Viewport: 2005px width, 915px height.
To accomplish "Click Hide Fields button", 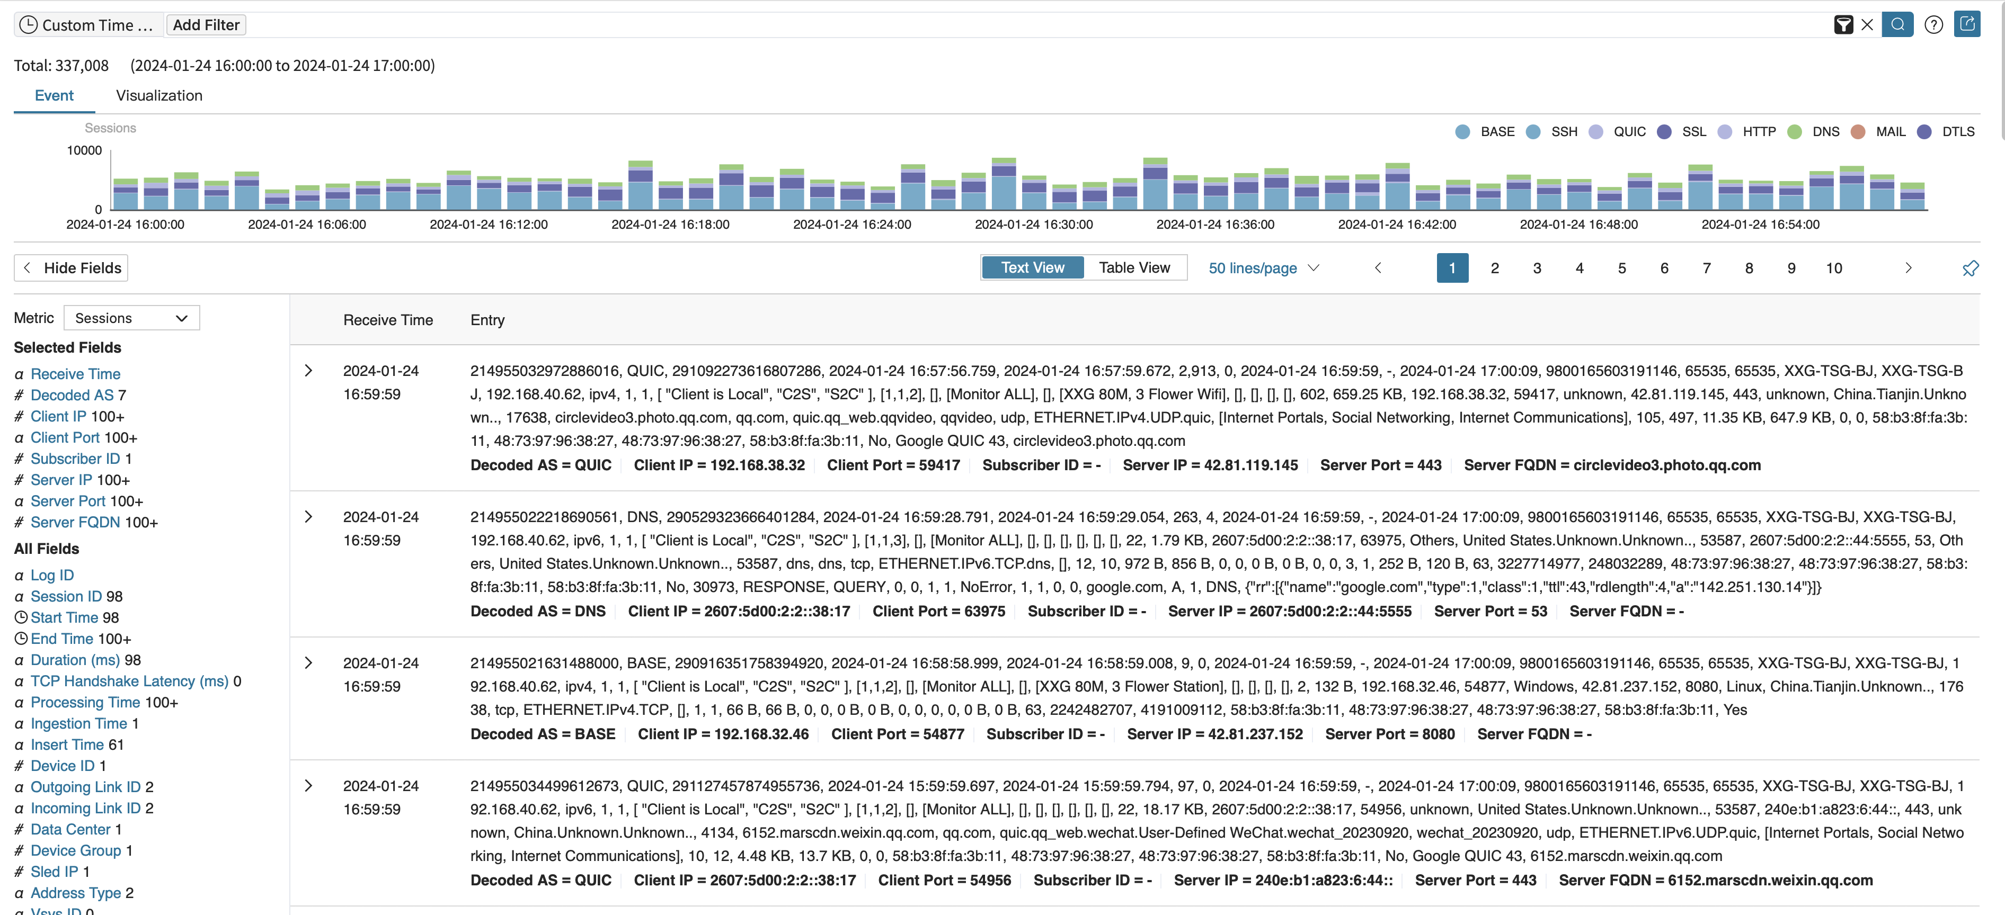I will point(71,267).
